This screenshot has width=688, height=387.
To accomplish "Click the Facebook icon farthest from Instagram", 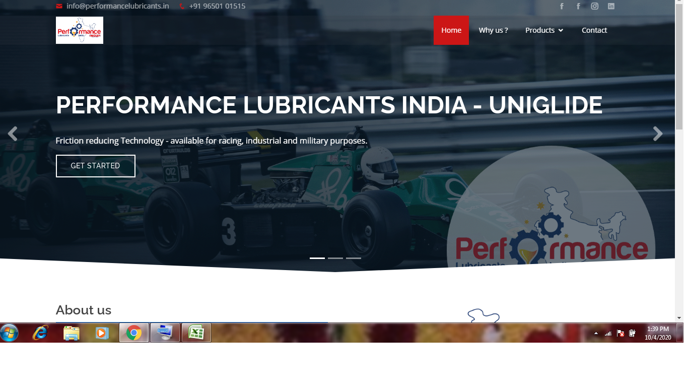I will [x=562, y=6].
